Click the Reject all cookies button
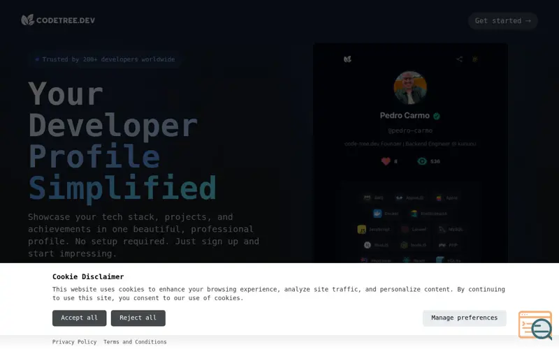Image resolution: width=559 pixels, height=349 pixels. [138, 318]
